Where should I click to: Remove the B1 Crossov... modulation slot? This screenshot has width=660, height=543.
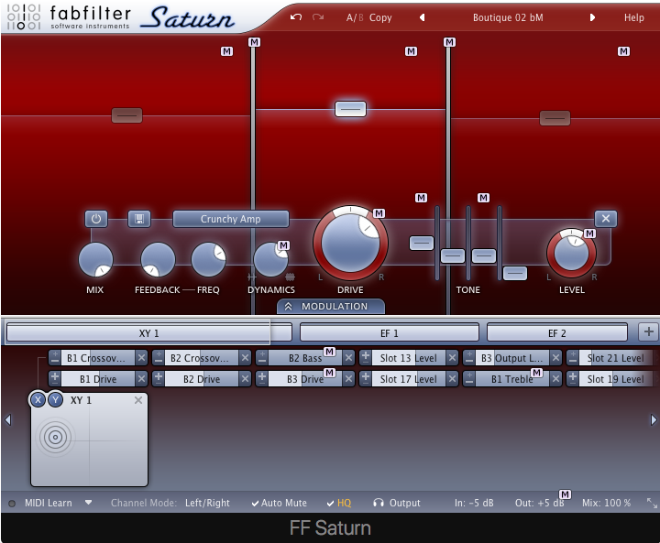[141, 358]
